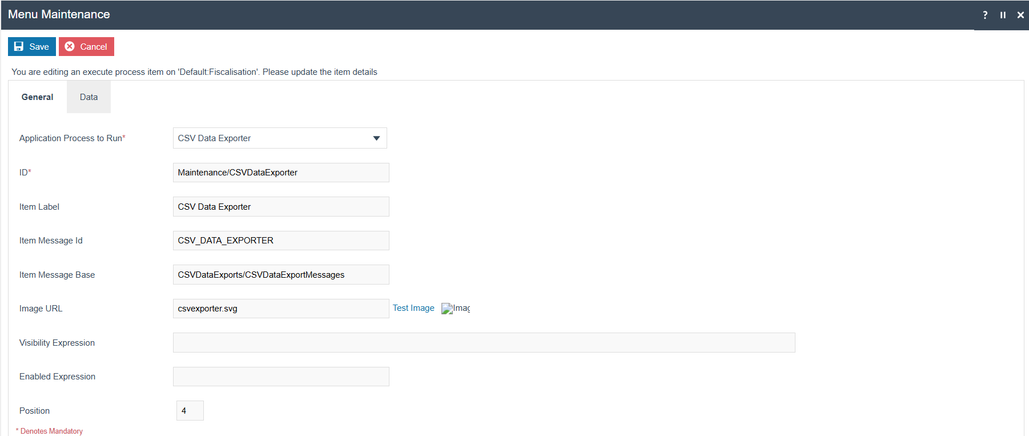Select the Item Message Id field
1029x436 pixels.
(281, 241)
